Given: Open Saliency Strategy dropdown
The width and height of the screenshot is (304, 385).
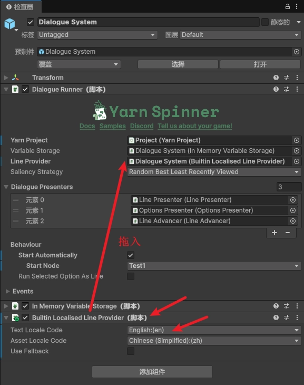Looking at the screenshot, I should click(x=214, y=172).
